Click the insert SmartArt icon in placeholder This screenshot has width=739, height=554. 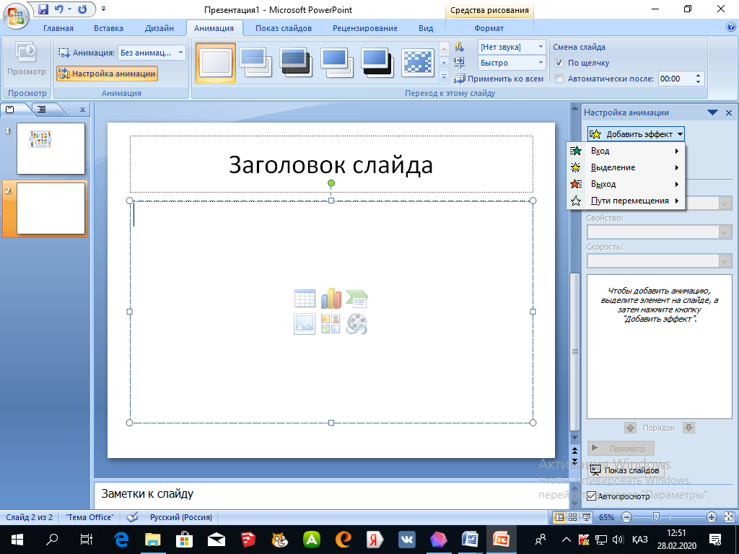(357, 299)
